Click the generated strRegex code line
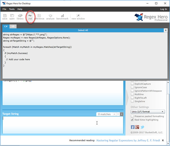The width and height of the screenshot is (170, 146). [25, 35]
